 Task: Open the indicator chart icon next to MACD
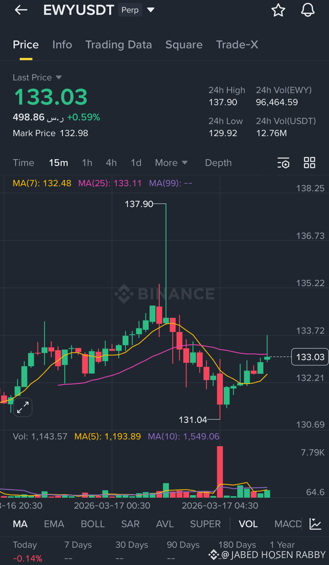tap(315, 524)
